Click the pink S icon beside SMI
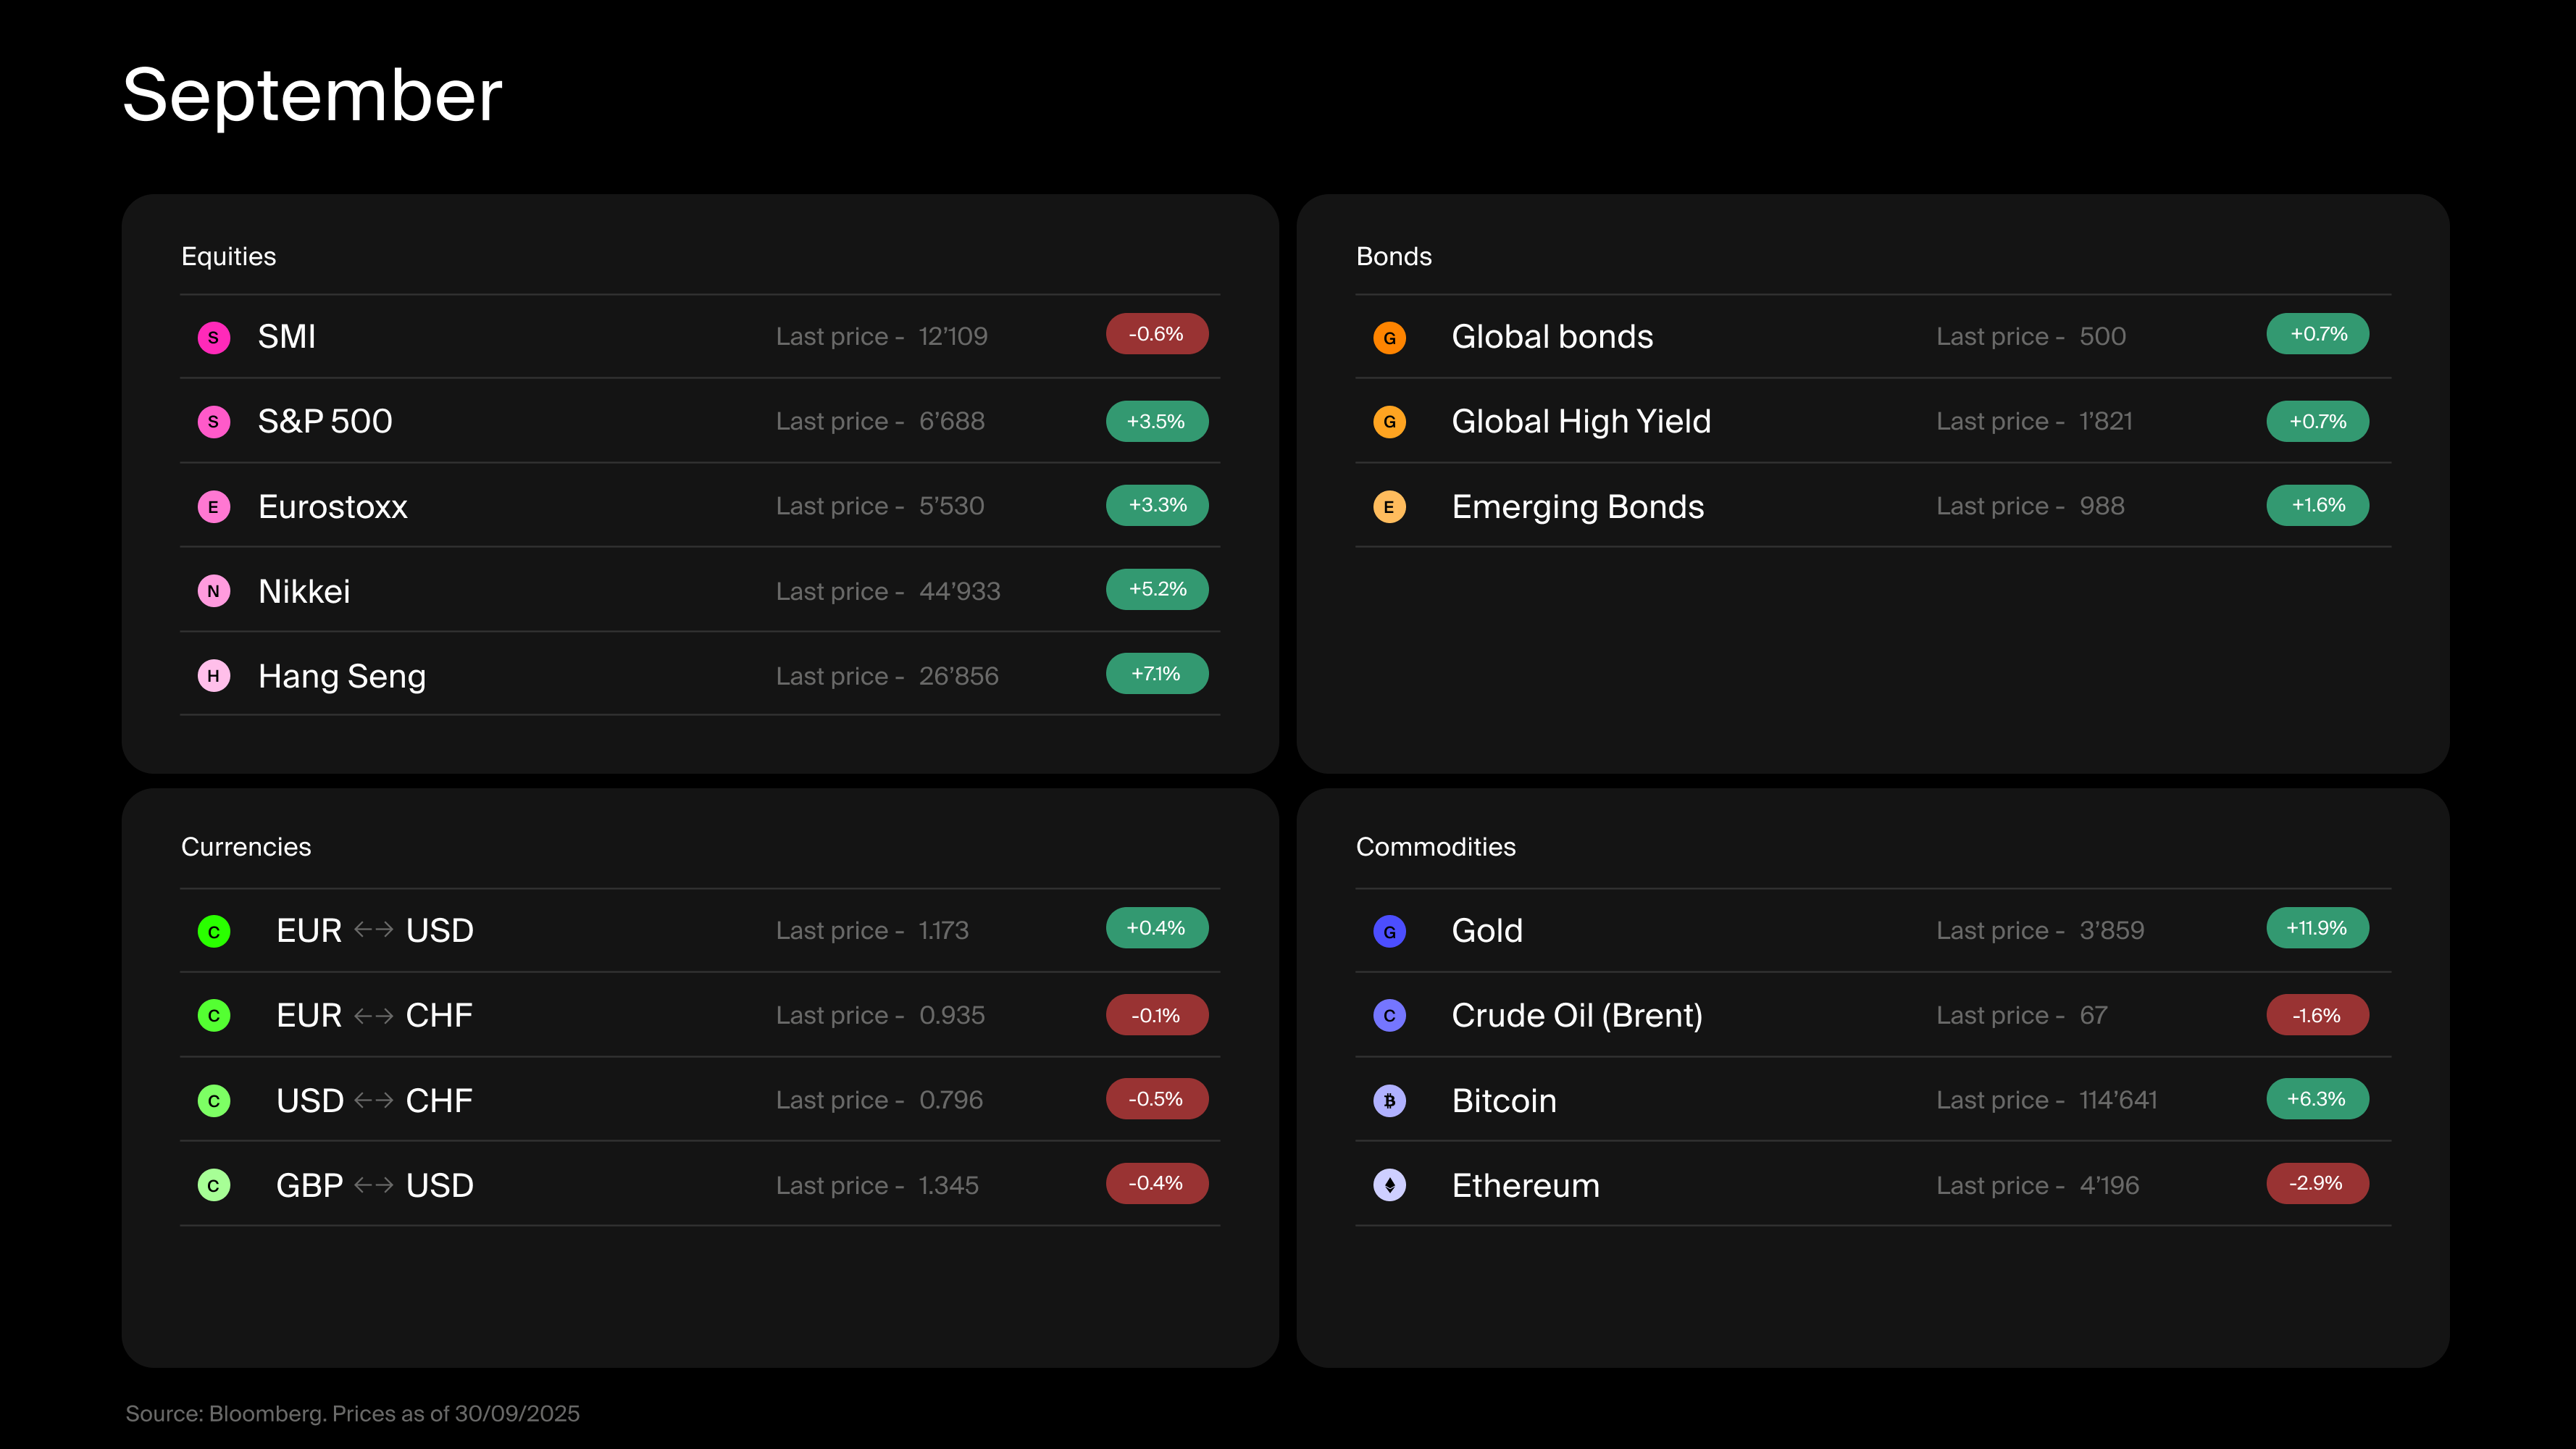 [x=213, y=337]
